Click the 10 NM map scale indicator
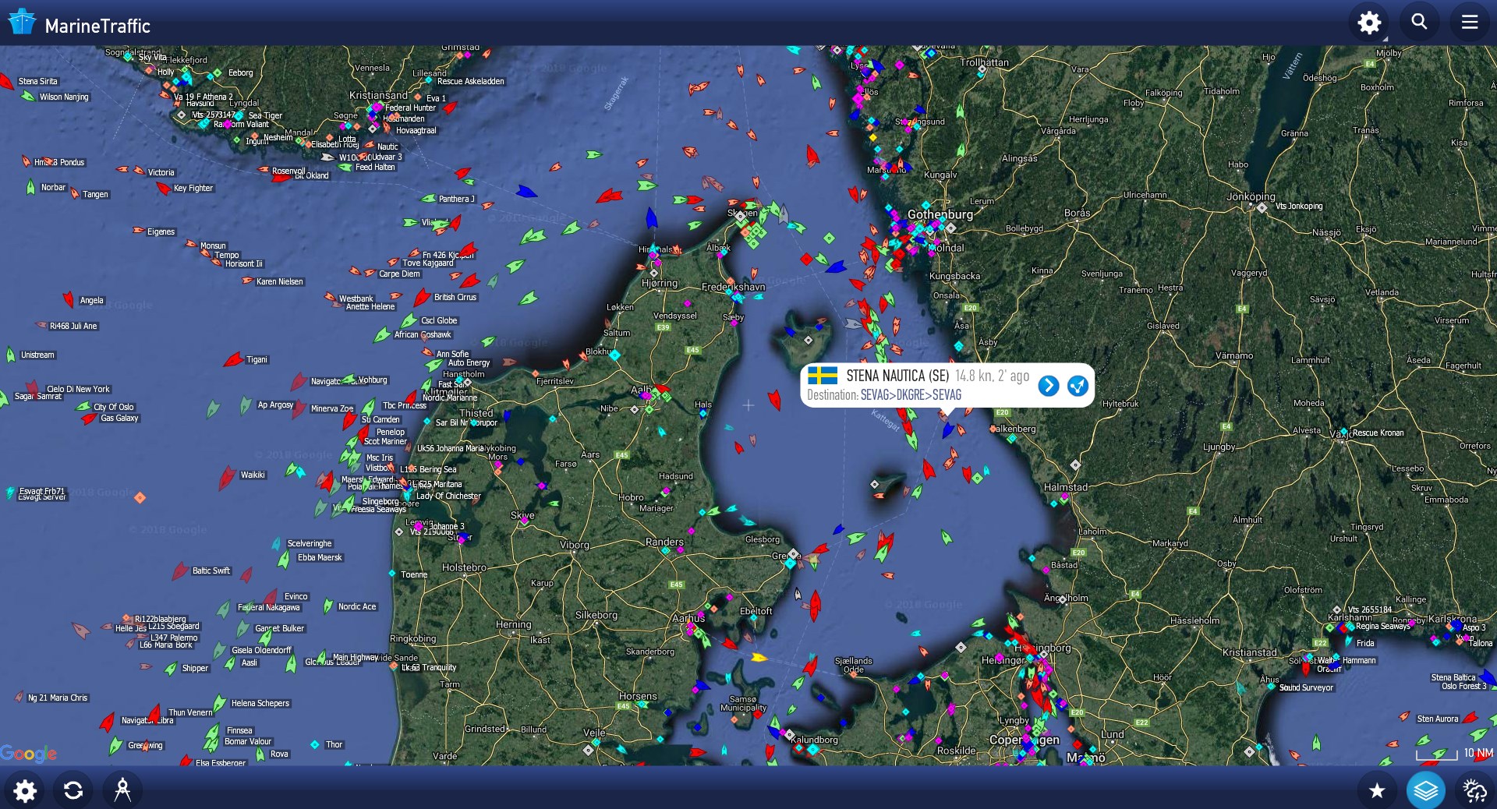This screenshot has height=809, width=1497. pos(1455,754)
